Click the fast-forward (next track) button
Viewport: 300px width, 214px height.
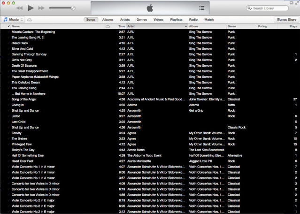click(x=41, y=8)
